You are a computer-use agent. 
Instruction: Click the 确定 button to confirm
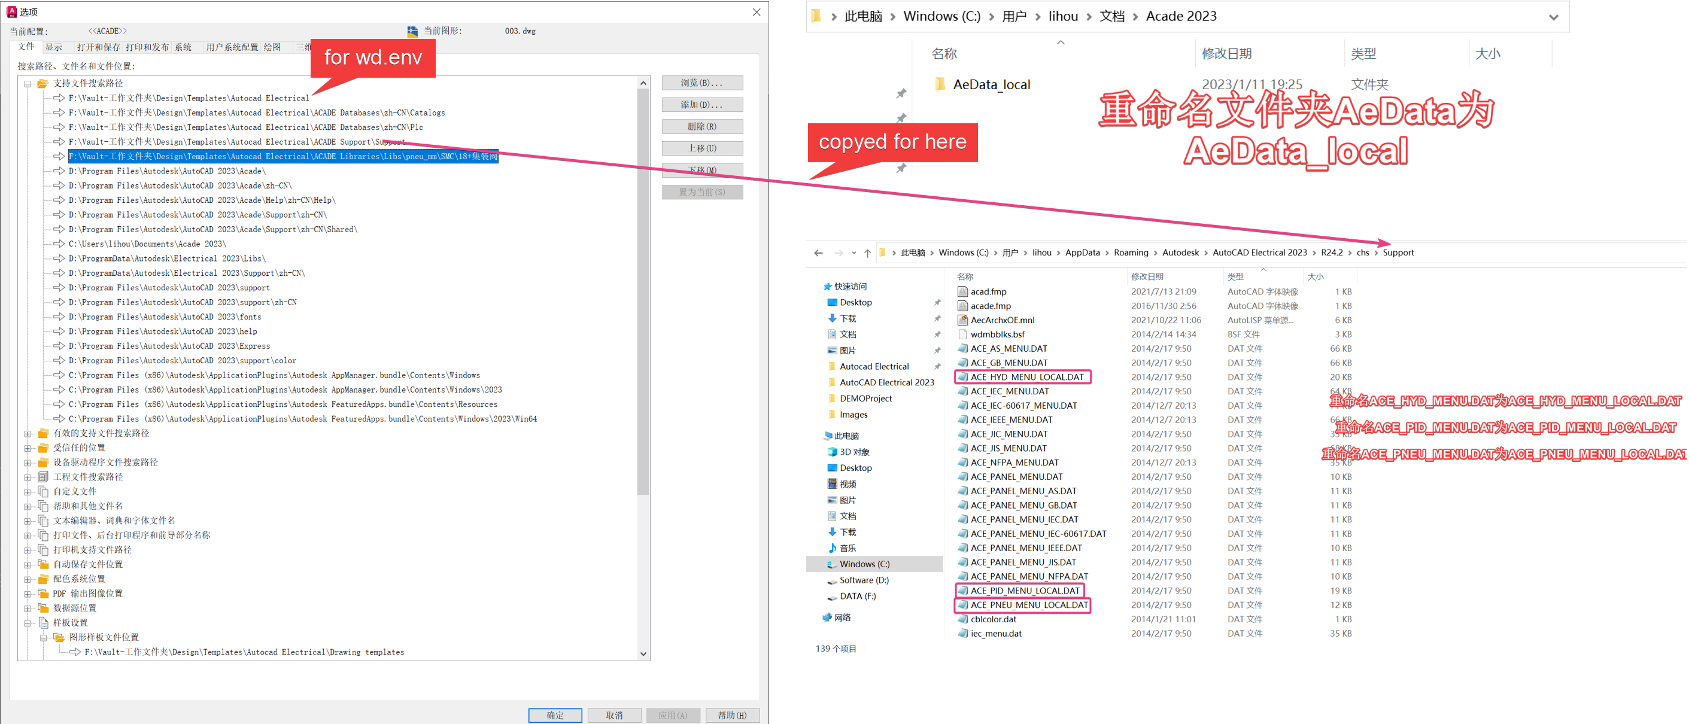(554, 715)
